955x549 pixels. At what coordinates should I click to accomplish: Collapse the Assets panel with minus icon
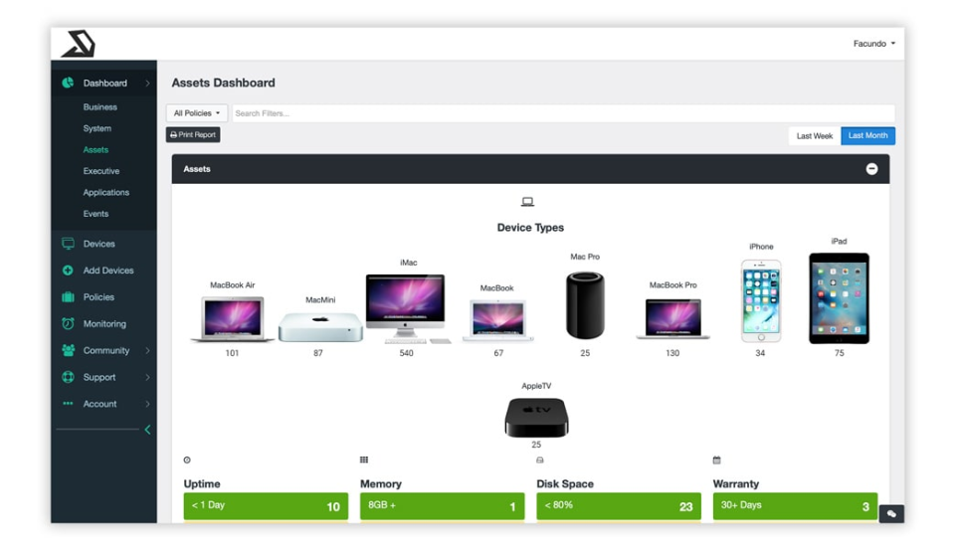click(871, 169)
